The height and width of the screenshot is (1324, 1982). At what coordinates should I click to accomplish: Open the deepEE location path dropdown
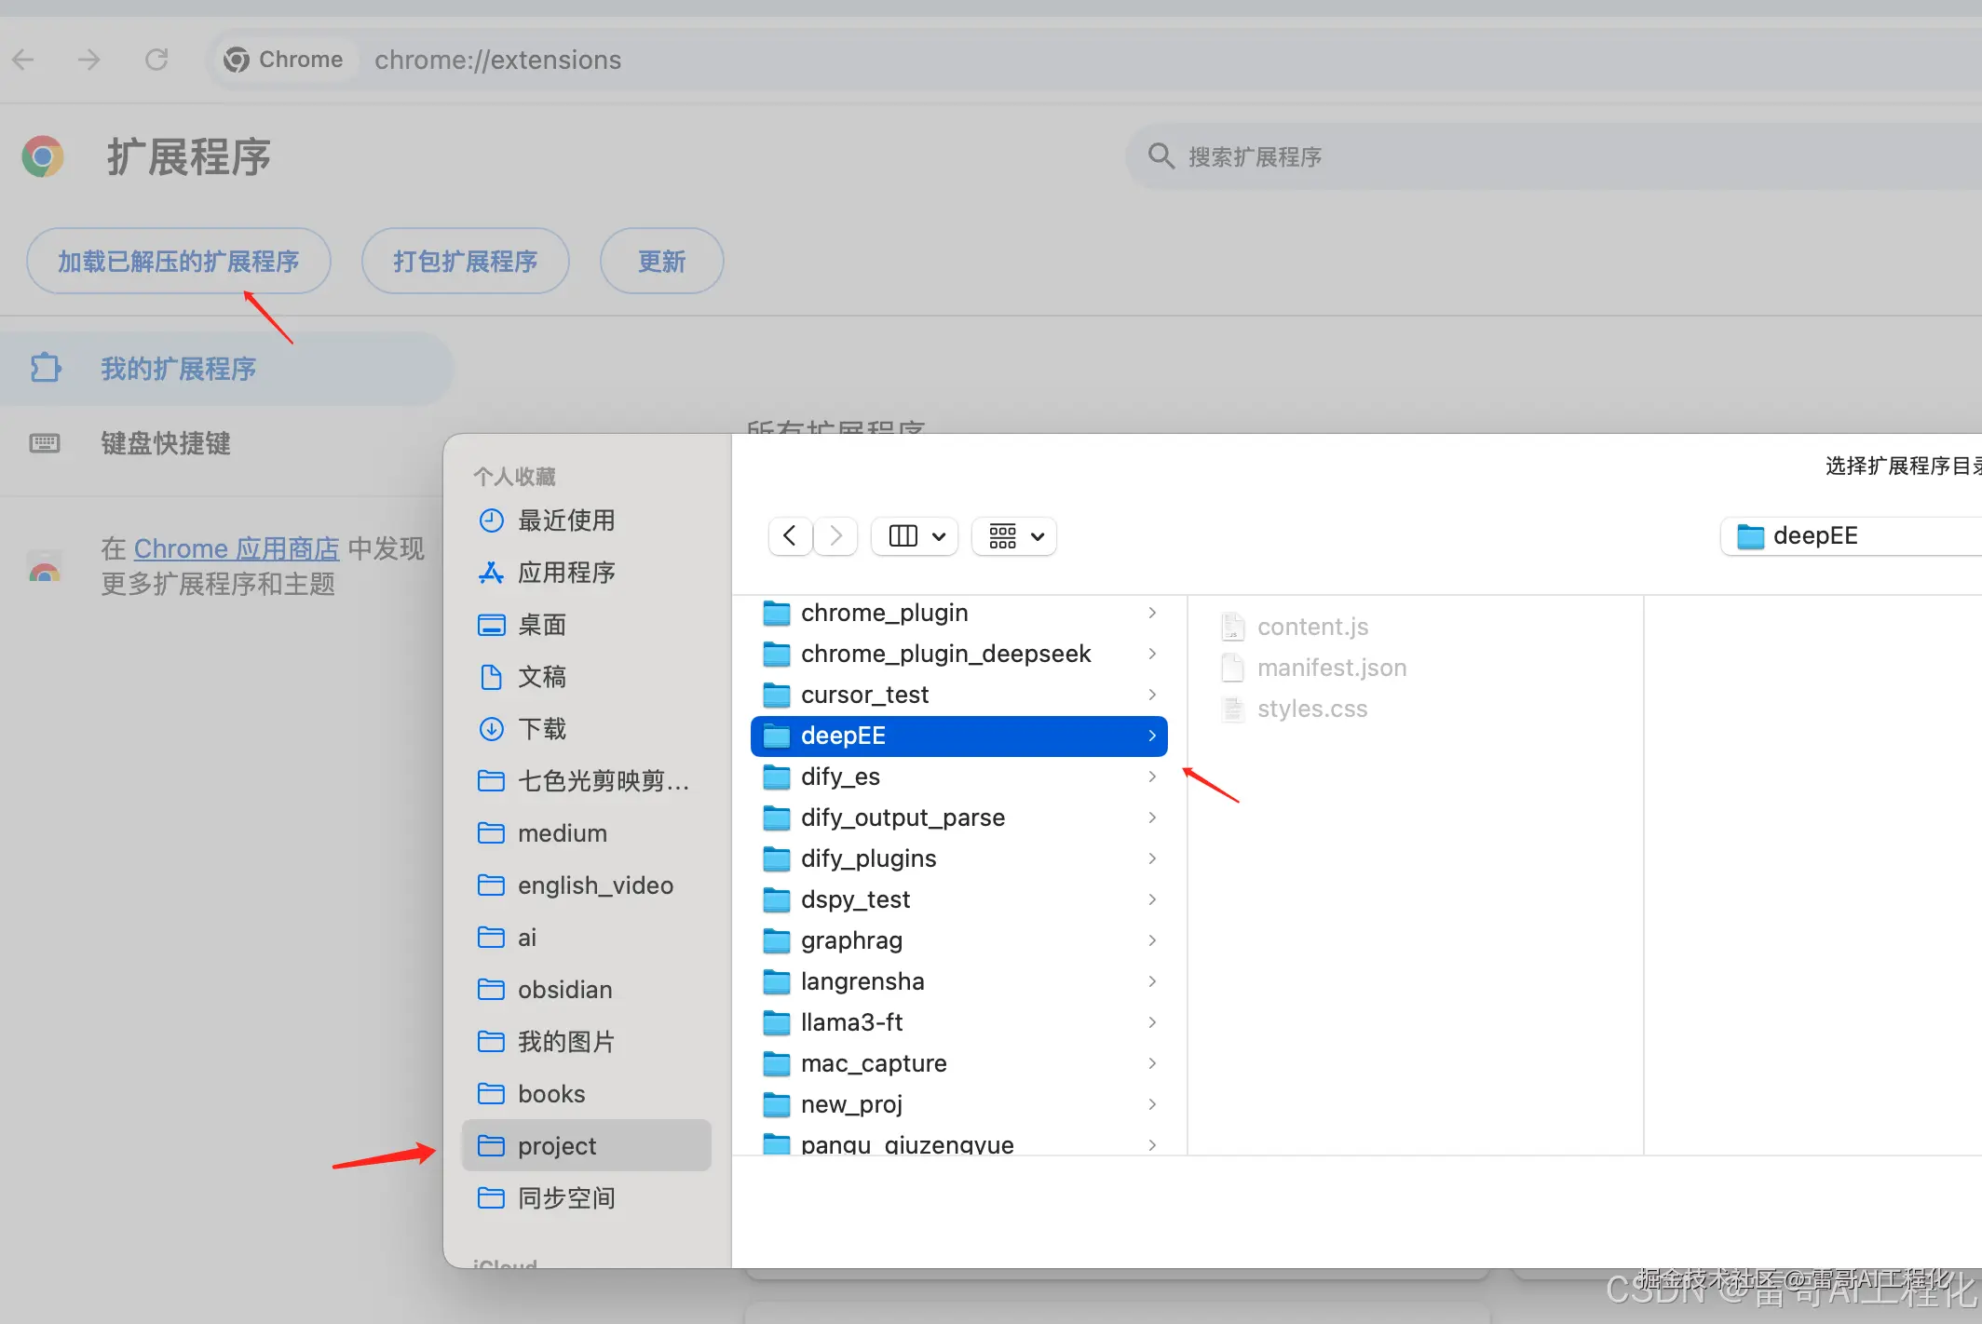click(1852, 536)
